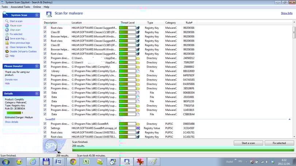Uncheck the Library row checkbox
Screen dimensions: 296x166
(45, 71)
